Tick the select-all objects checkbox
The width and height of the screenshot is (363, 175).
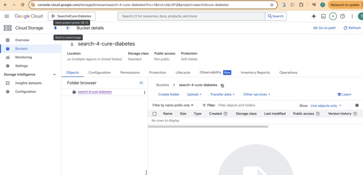point(154,114)
